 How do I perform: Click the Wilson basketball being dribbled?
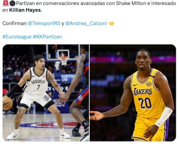point(8,103)
